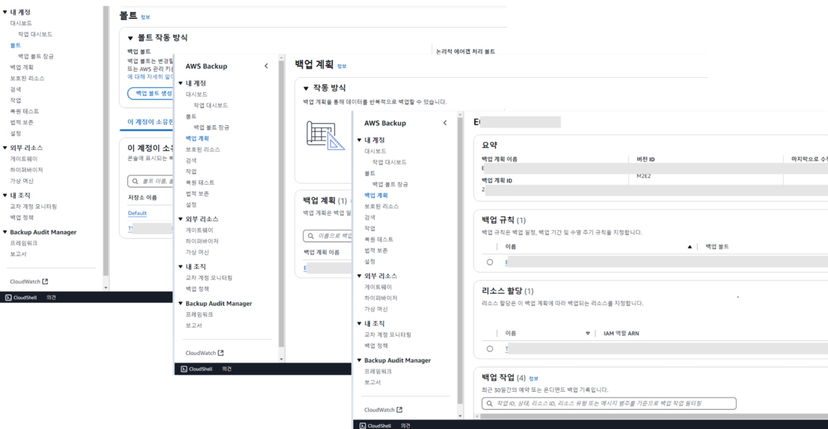Collapse the front AWS Backup navigation panel
The width and height of the screenshot is (828, 429).
point(445,123)
